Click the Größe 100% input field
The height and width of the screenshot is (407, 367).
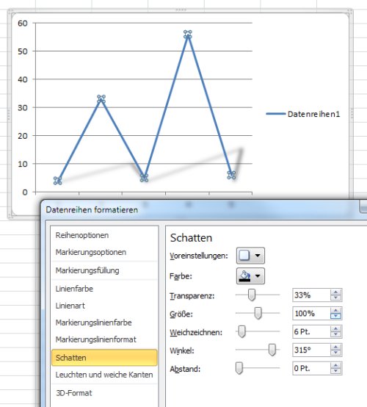point(311,313)
